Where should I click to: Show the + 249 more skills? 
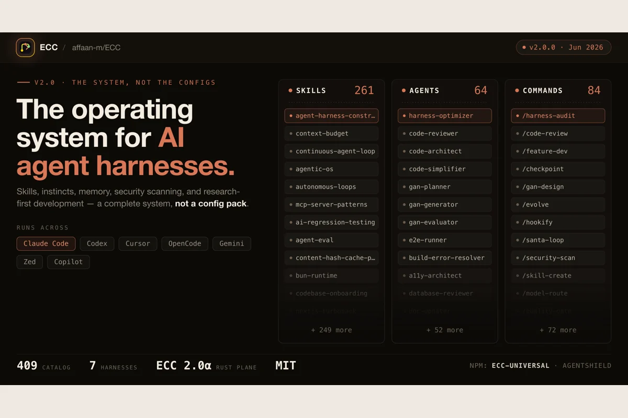[x=331, y=330]
